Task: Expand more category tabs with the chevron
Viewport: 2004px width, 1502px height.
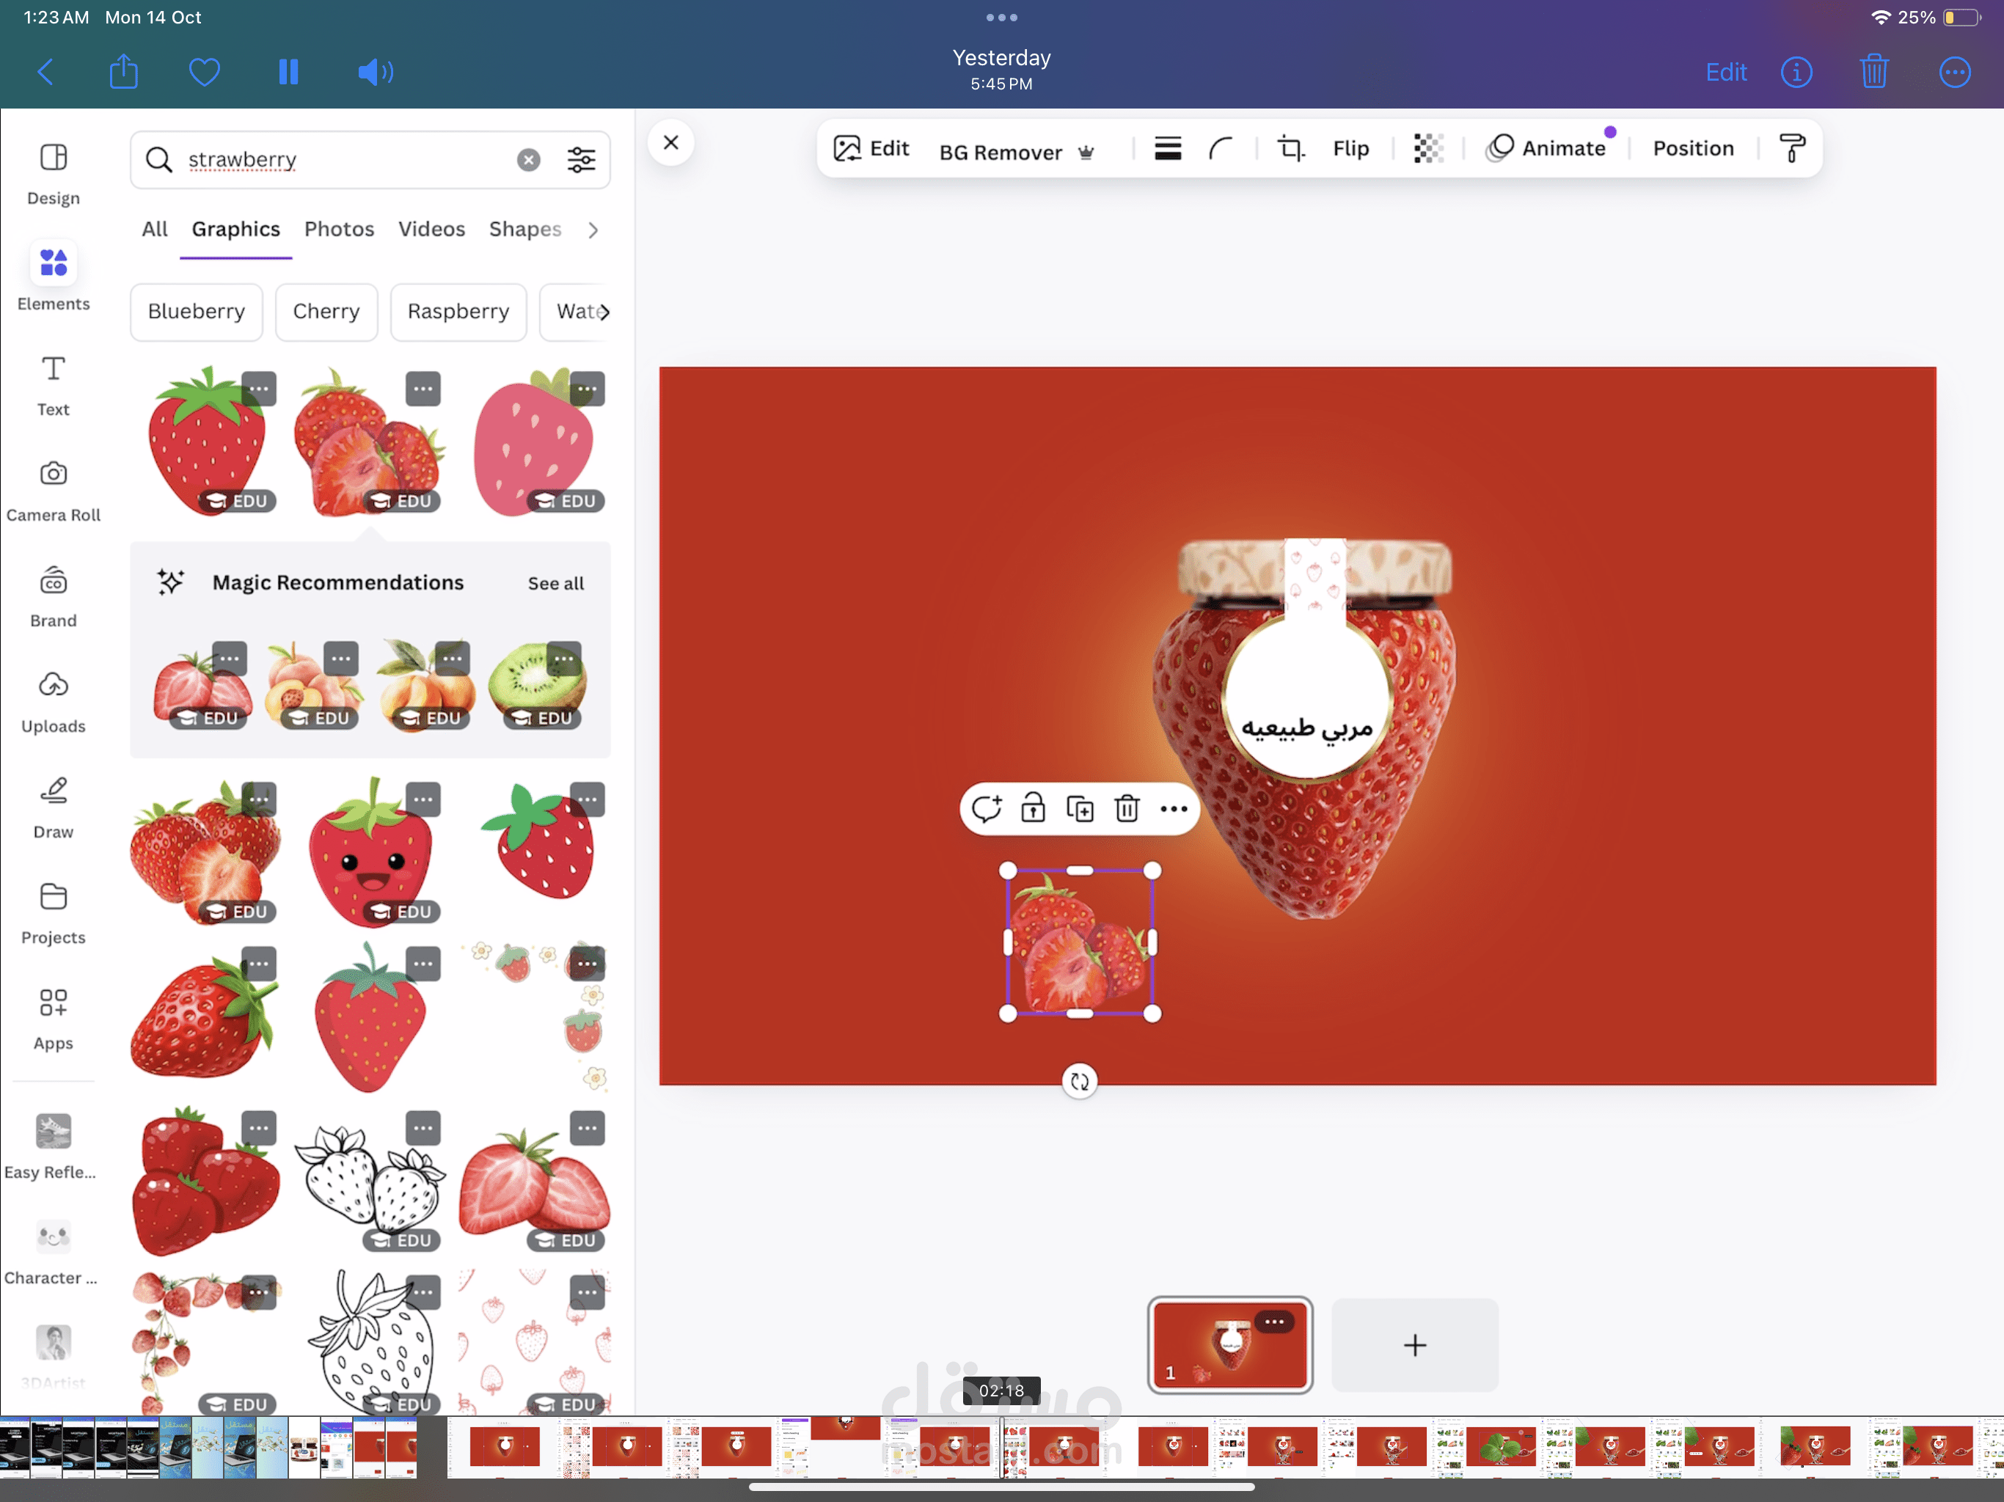Action: click(593, 230)
